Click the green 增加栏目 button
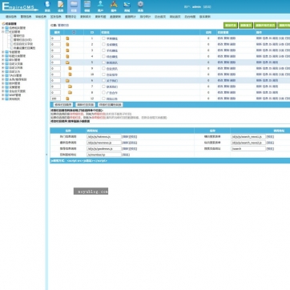This screenshot has height=290, width=290. (231, 26)
